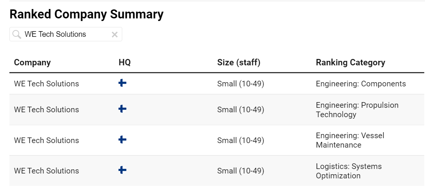
Task: Click Finland flag in Propulsion Technology row
Action: pyautogui.click(x=123, y=109)
